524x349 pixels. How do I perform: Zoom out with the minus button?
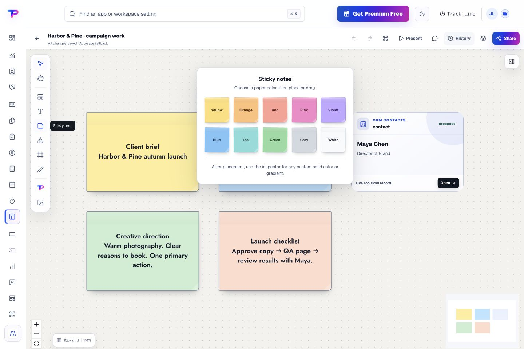point(36,334)
